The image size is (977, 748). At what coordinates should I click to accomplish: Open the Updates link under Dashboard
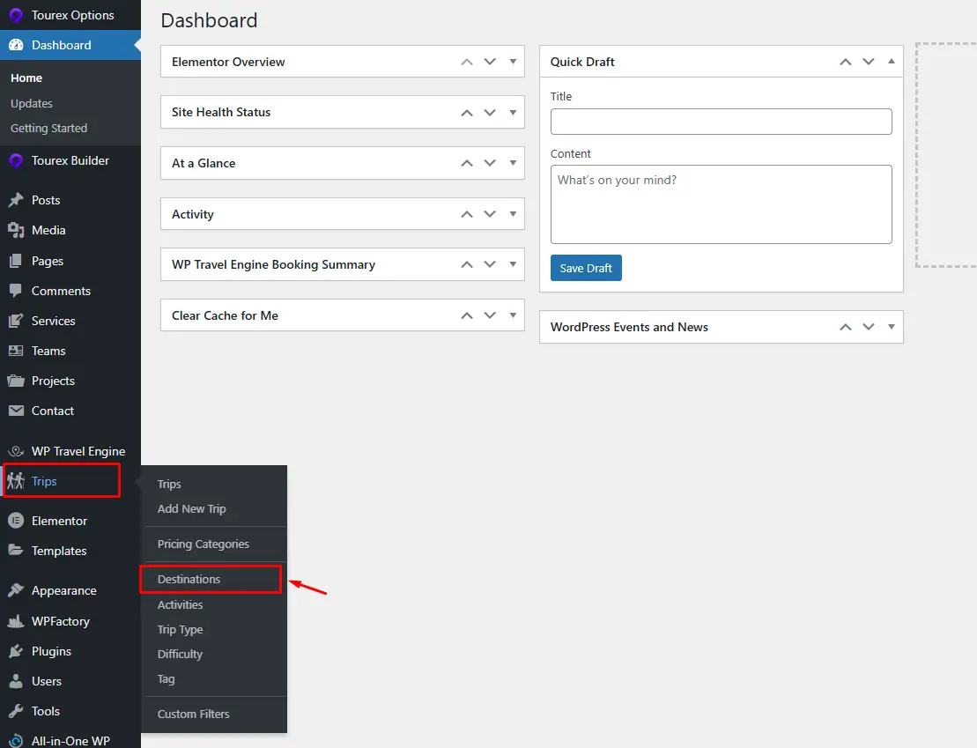point(31,103)
